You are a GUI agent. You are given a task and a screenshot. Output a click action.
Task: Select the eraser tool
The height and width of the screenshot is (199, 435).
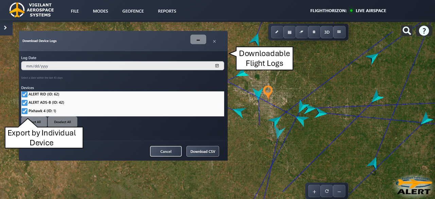[x=301, y=32]
